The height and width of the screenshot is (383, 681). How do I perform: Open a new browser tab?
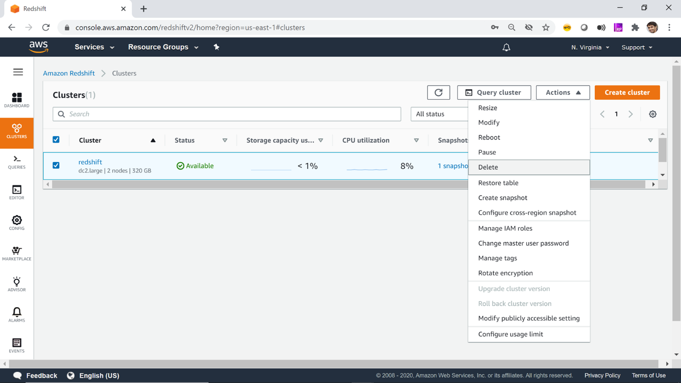144,9
